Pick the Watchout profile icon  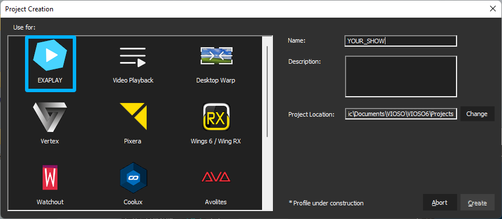point(50,177)
